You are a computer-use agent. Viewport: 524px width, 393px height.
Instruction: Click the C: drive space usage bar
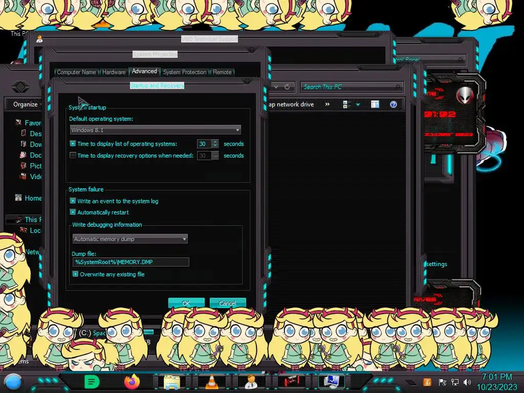click(148, 332)
